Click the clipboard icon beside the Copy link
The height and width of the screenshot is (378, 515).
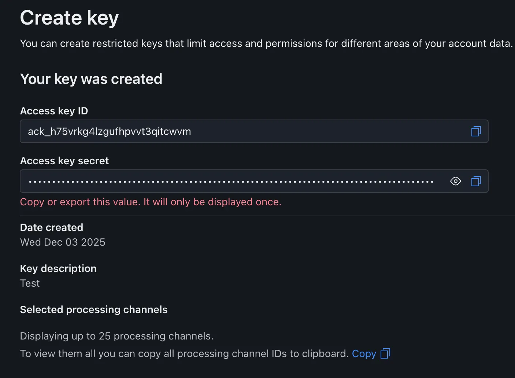click(385, 353)
